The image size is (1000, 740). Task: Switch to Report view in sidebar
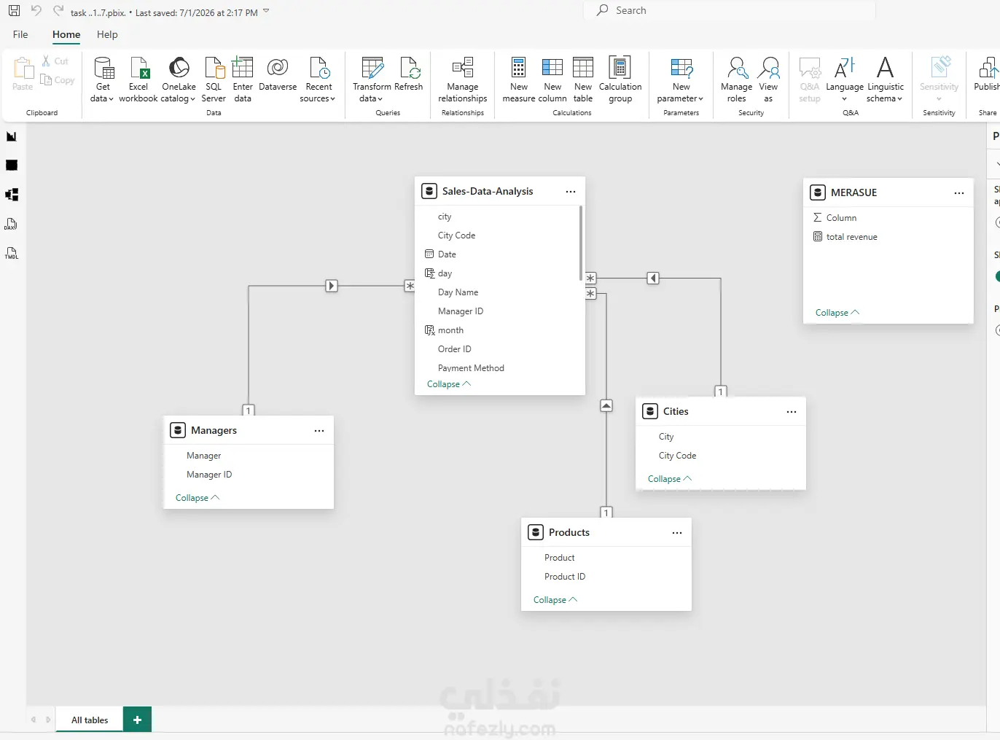12,136
